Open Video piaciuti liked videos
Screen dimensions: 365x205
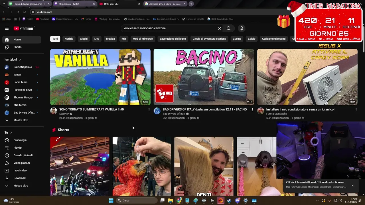click(x=22, y=163)
